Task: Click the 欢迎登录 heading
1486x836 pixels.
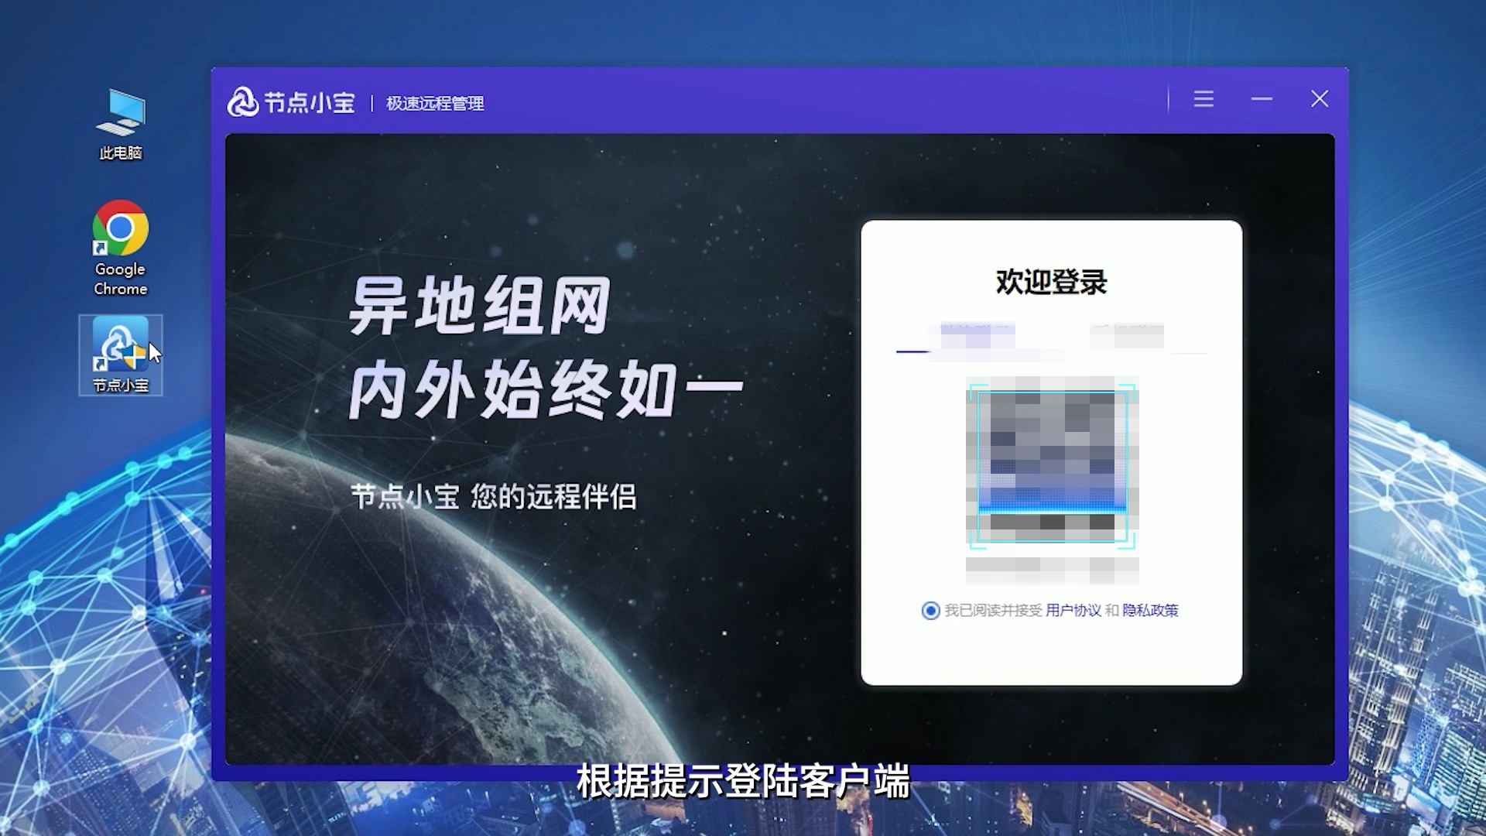Action: point(1051,282)
